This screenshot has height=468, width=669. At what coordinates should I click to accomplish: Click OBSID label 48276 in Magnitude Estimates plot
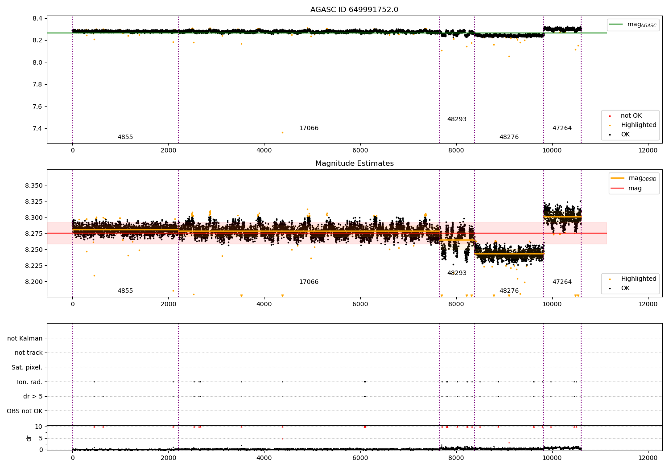(509, 291)
